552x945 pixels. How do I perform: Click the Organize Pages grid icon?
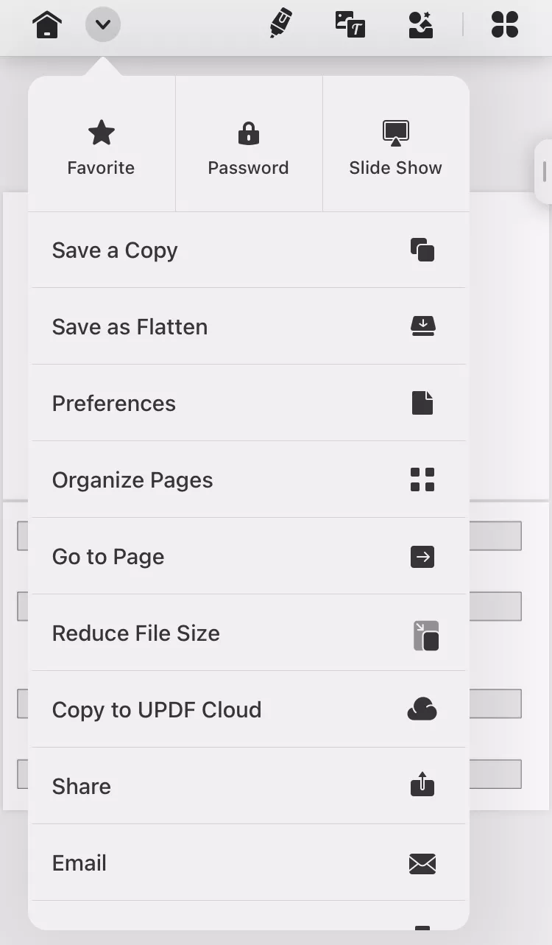422,479
